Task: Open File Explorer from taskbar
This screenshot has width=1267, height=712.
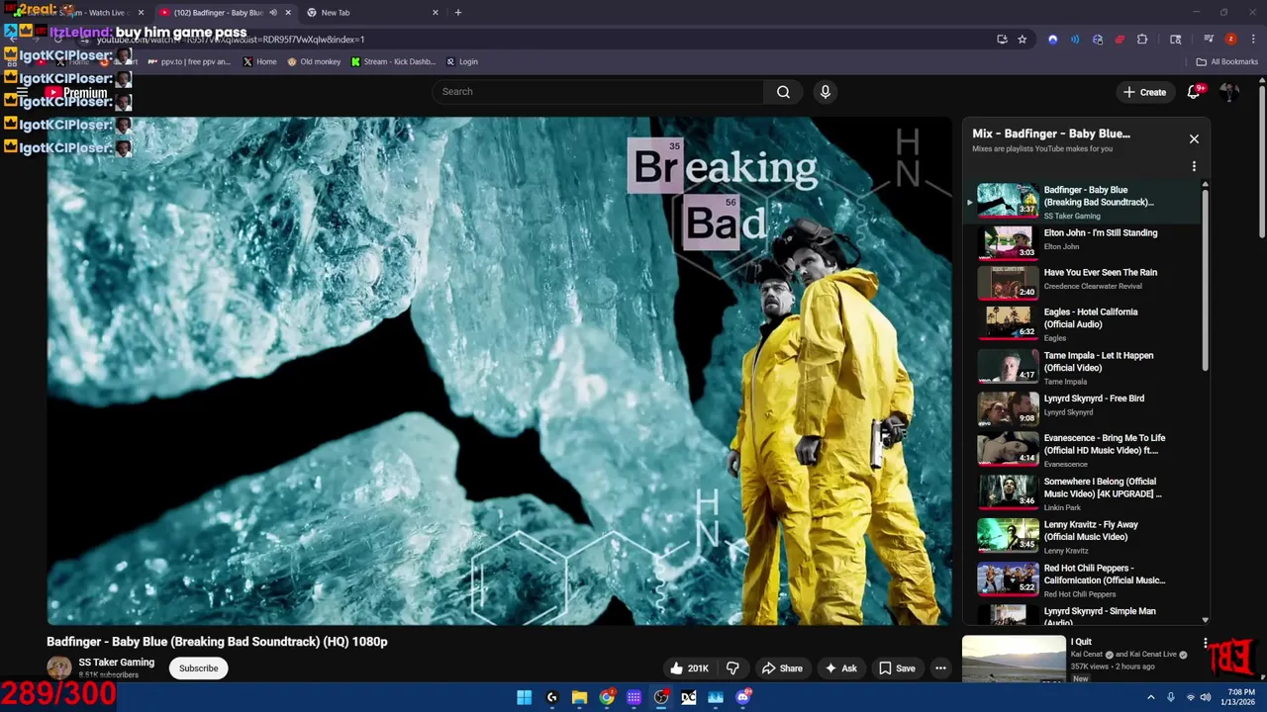Action: tap(579, 697)
